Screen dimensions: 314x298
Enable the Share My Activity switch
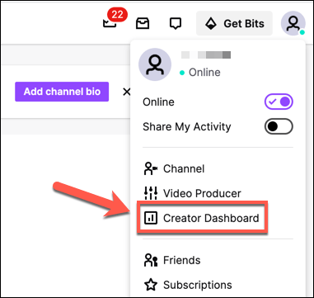[x=279, y=126]
